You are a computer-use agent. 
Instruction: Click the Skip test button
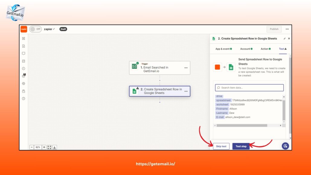pos(221,146)
